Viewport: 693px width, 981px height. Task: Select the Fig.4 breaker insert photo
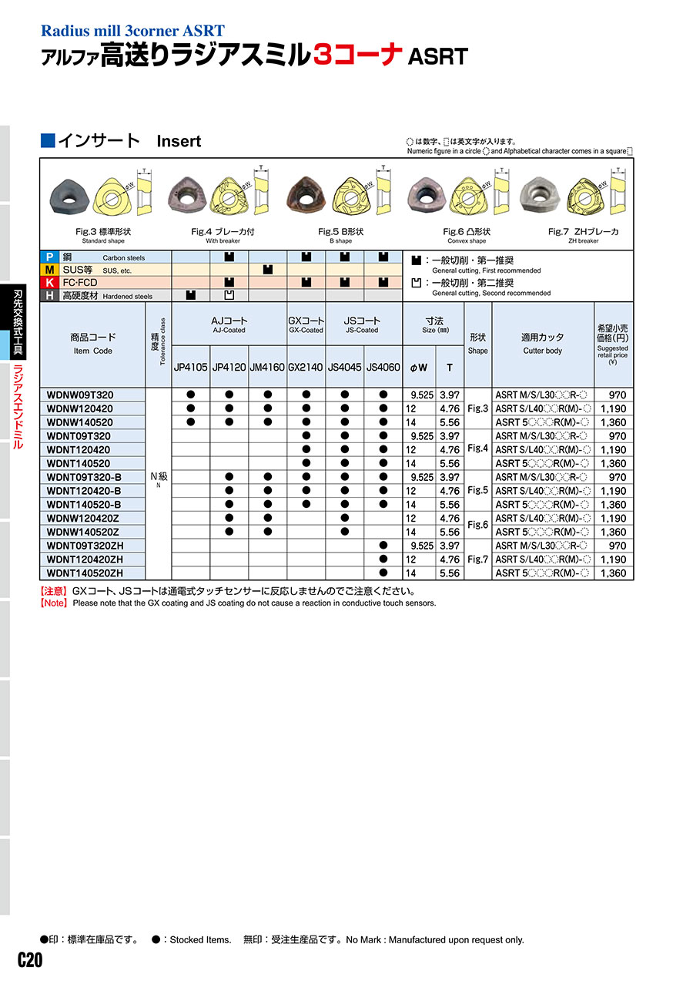pos(189,193)
